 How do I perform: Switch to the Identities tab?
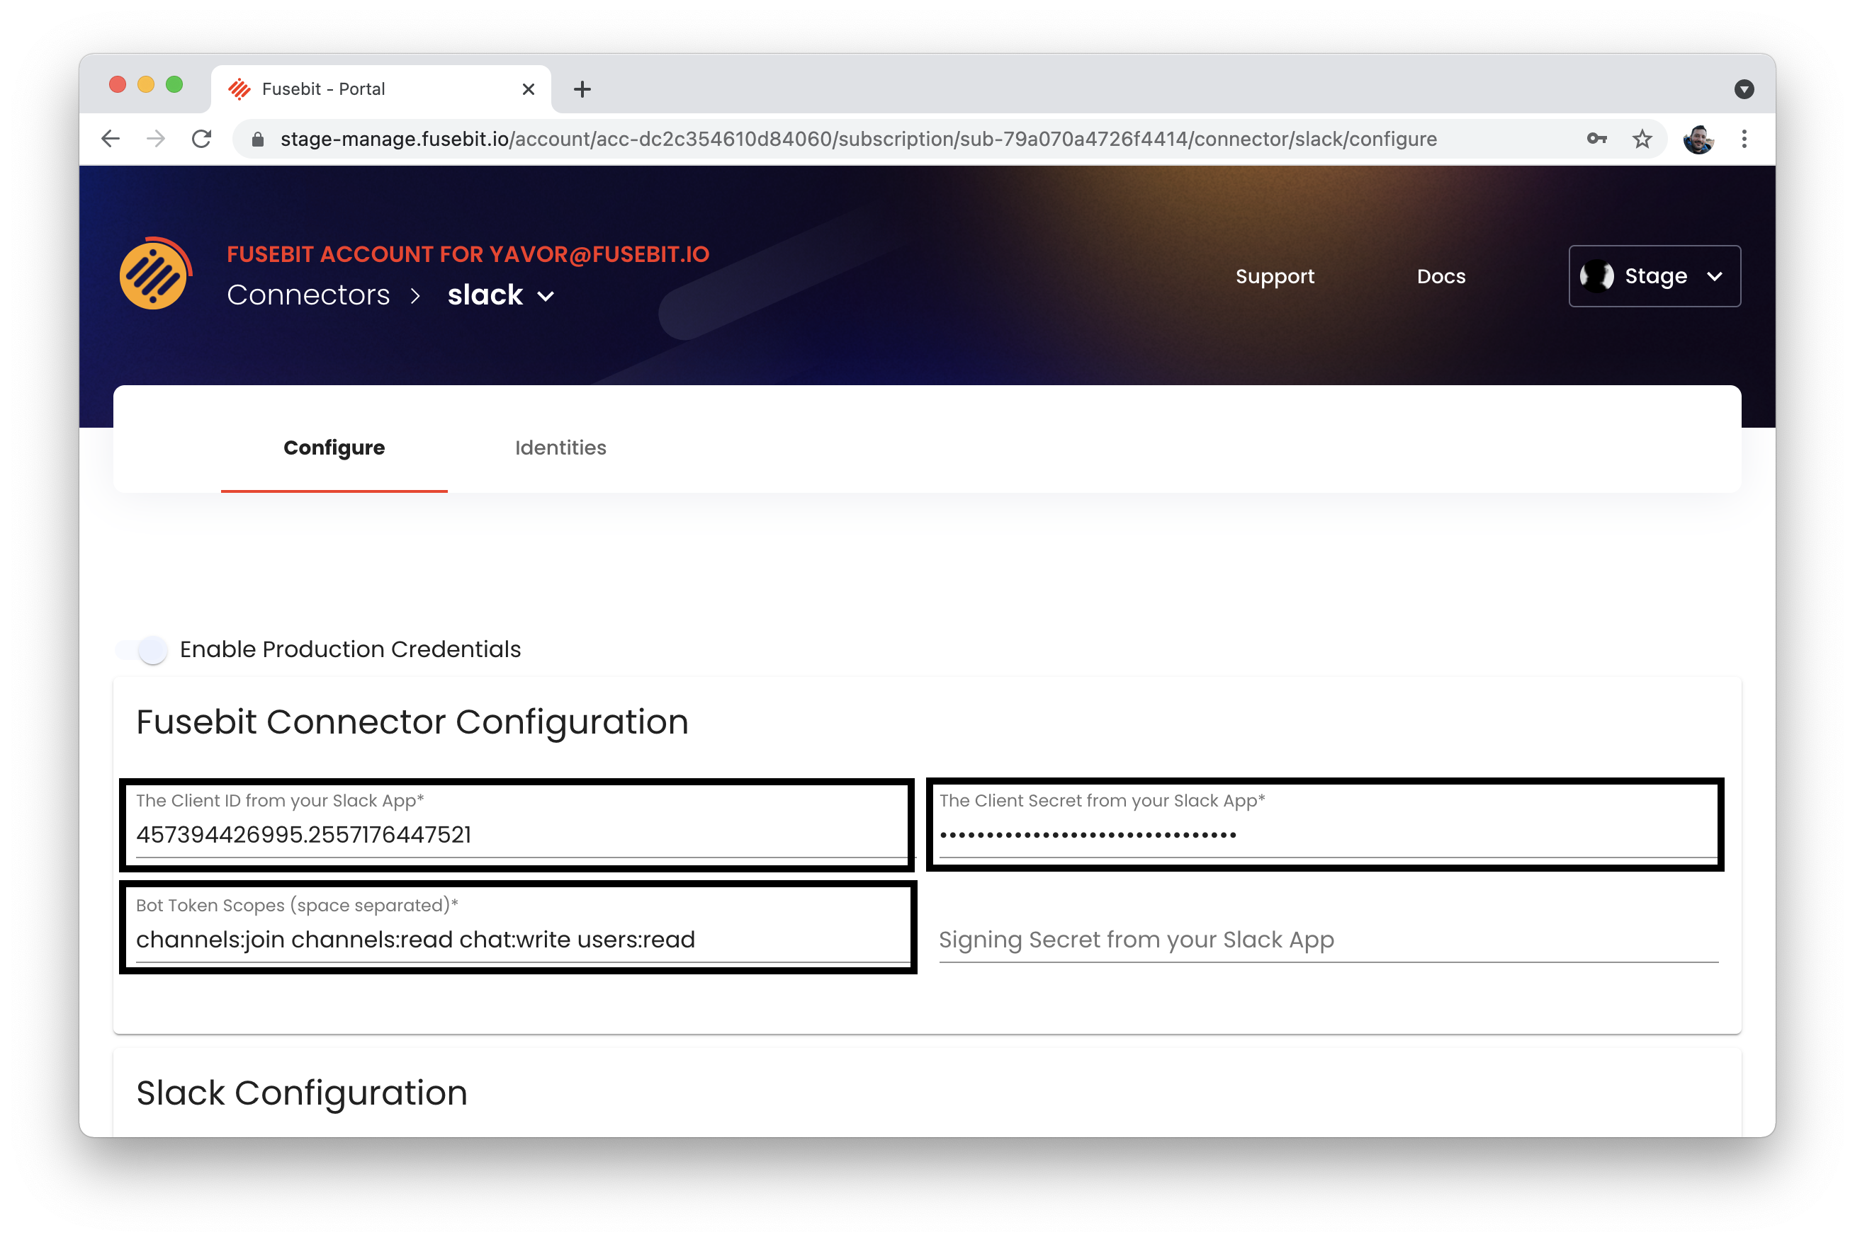tap(560, 448)
